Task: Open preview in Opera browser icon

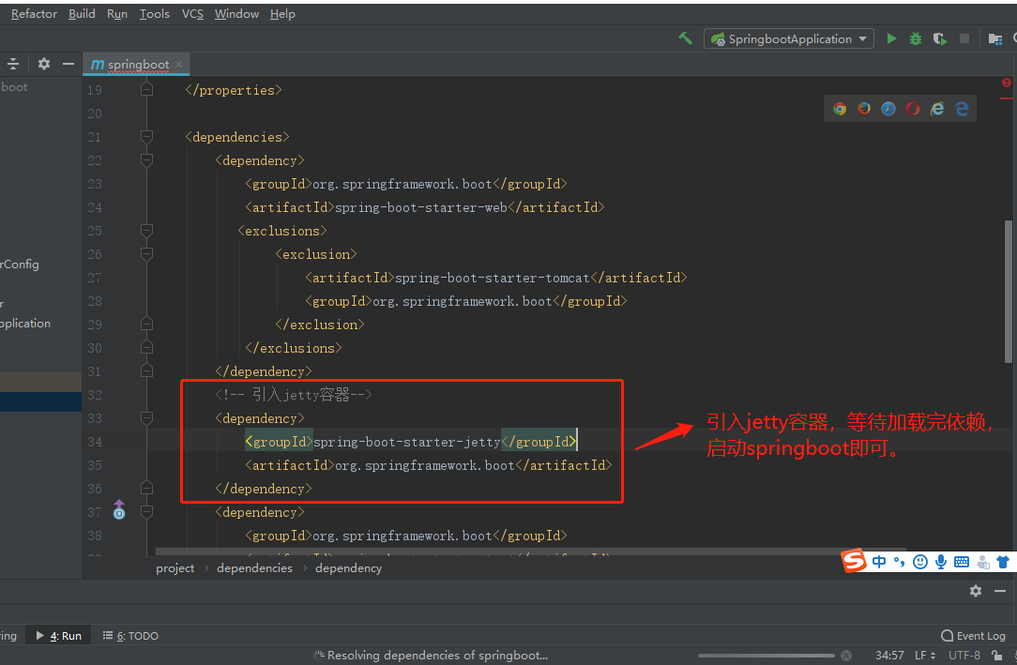Action: (x=913, y=109)
